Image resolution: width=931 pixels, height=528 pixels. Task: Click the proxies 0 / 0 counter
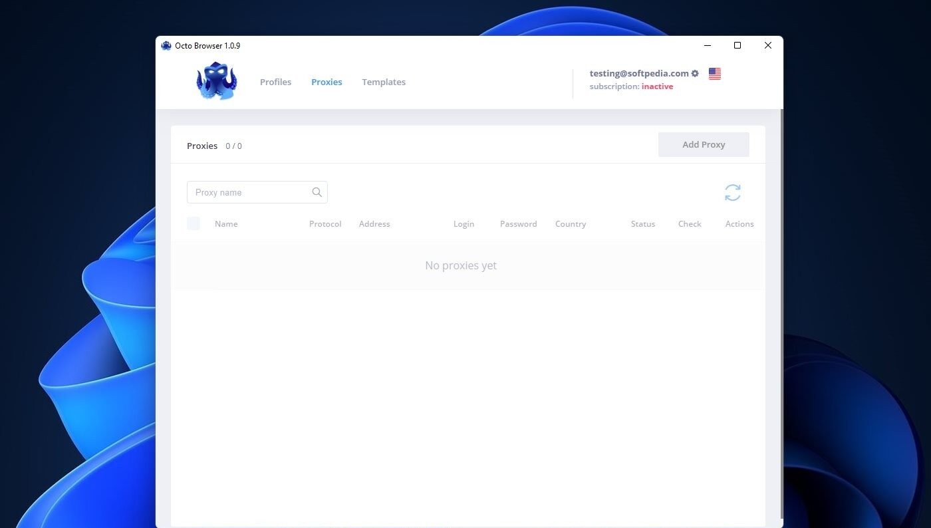(233, 146)
